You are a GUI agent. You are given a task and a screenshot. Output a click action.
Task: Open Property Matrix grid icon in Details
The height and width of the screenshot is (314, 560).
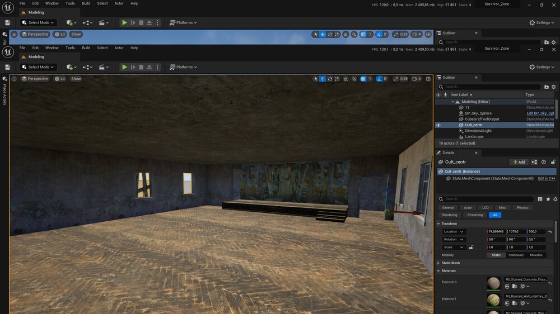[540, 199]
